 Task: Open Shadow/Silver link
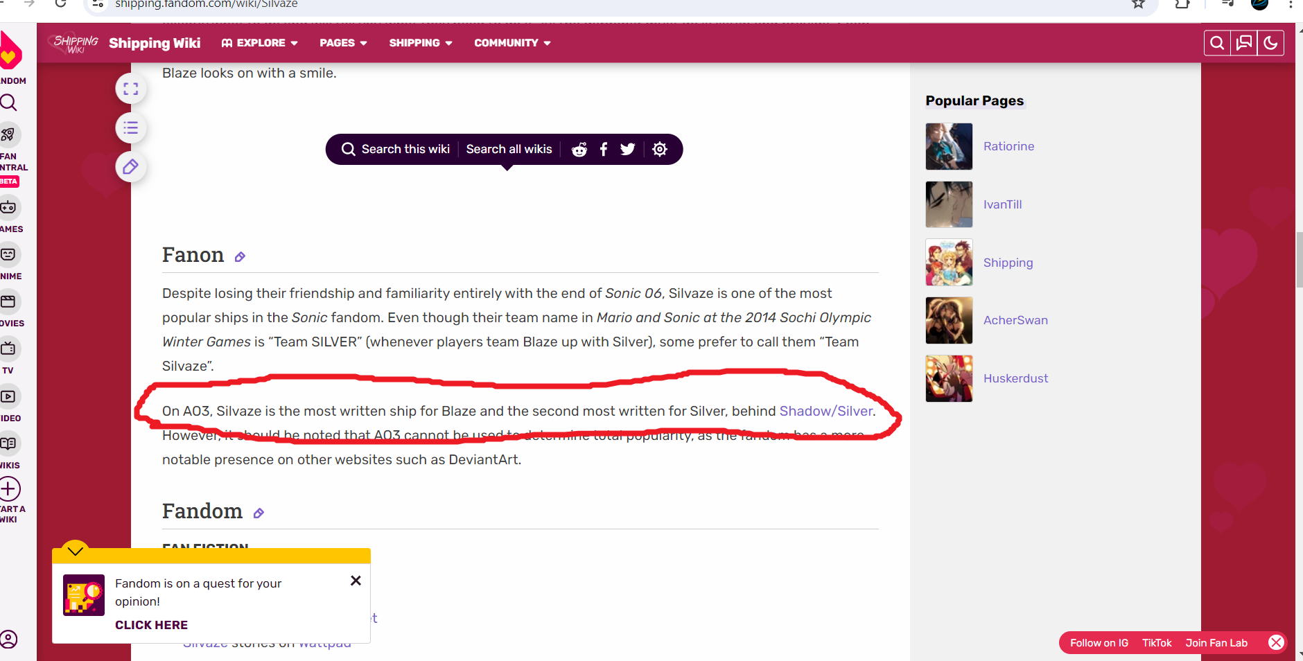pyautogui.click(x=826, y=411)
